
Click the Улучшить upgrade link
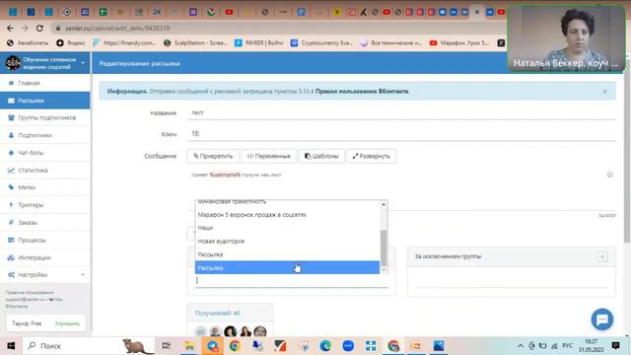pos(67,323)
